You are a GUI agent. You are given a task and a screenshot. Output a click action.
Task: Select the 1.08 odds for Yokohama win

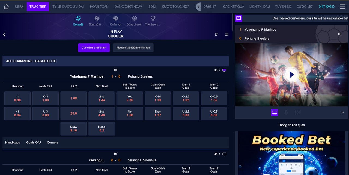tap(73, 98)
